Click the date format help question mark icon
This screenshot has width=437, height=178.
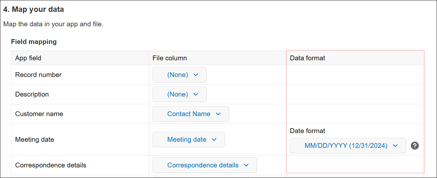(415, 146)
